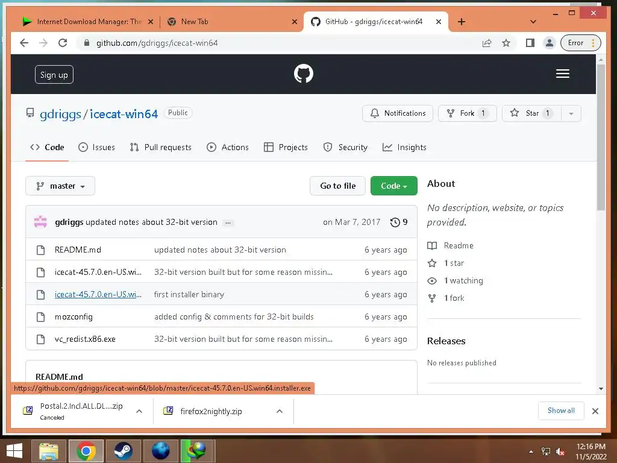
Task: Click the share page icon in the address bar
Action: tap(487, 43)
